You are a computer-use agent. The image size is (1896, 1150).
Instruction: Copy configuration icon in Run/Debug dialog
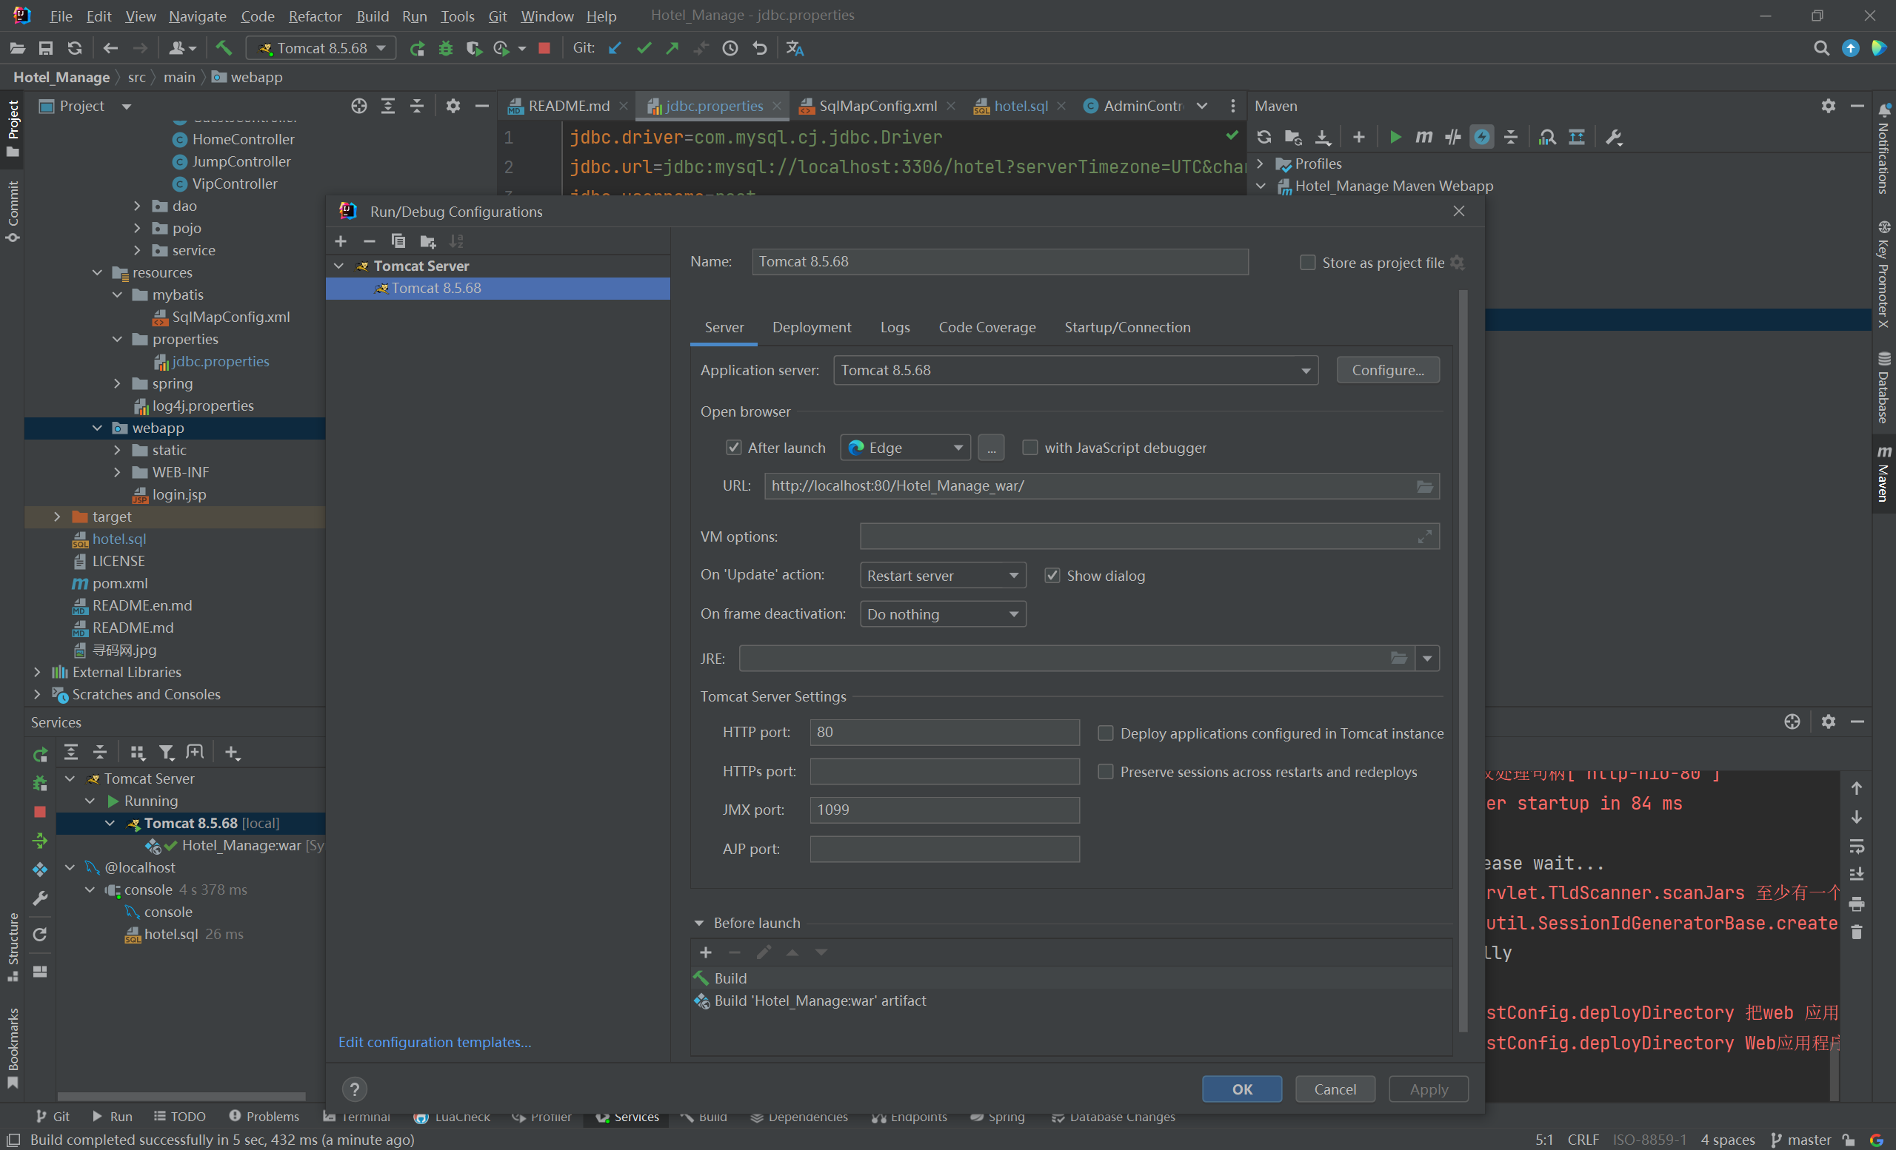(x=398, y=241)
